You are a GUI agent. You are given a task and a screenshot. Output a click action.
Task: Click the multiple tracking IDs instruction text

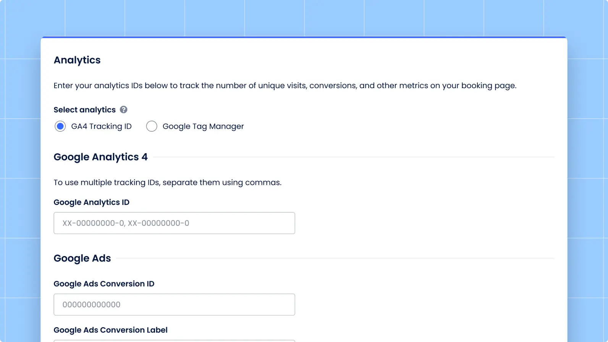[167, 182]
